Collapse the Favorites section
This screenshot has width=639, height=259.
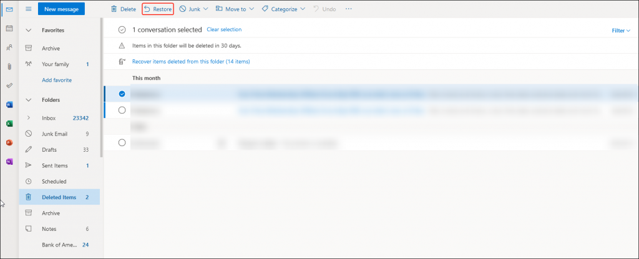click(29, 30)
